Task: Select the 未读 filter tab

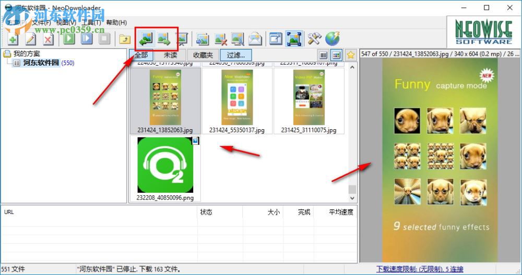Action: tap(170, 55)
